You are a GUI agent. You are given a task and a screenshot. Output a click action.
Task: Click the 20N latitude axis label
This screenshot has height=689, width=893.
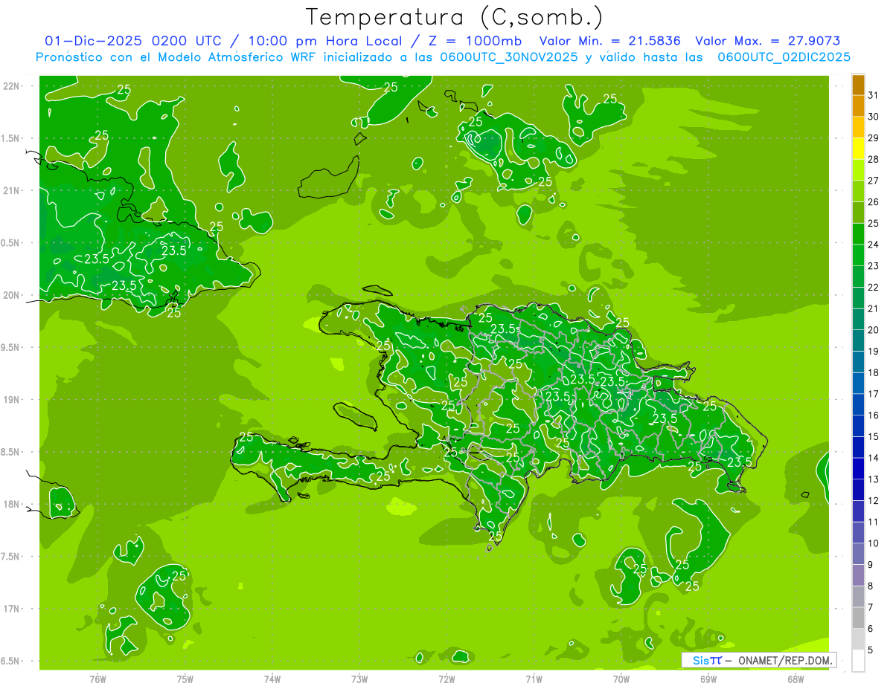click(13, 296)
